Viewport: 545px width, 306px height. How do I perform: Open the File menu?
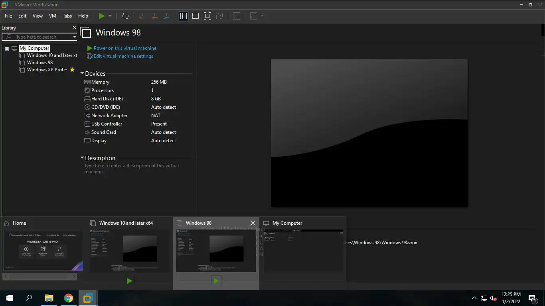[8, 16]
